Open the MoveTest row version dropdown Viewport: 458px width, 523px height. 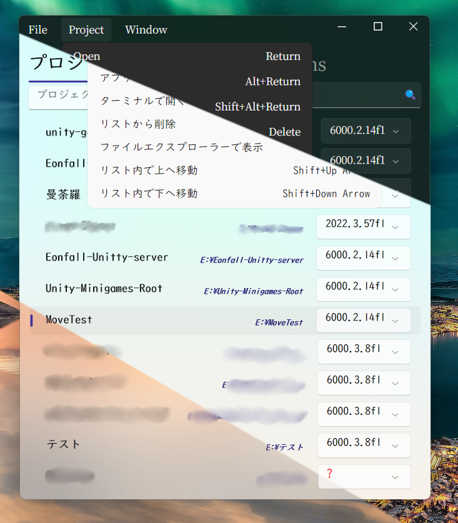tap(363, 320)
